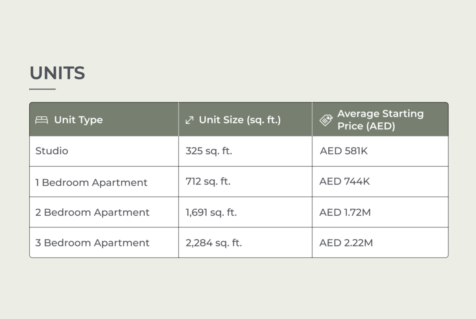Viewport: 476px width, 319px height.
Task: Select the 712 sq. ft. size cell
Action: pos(208,181)
